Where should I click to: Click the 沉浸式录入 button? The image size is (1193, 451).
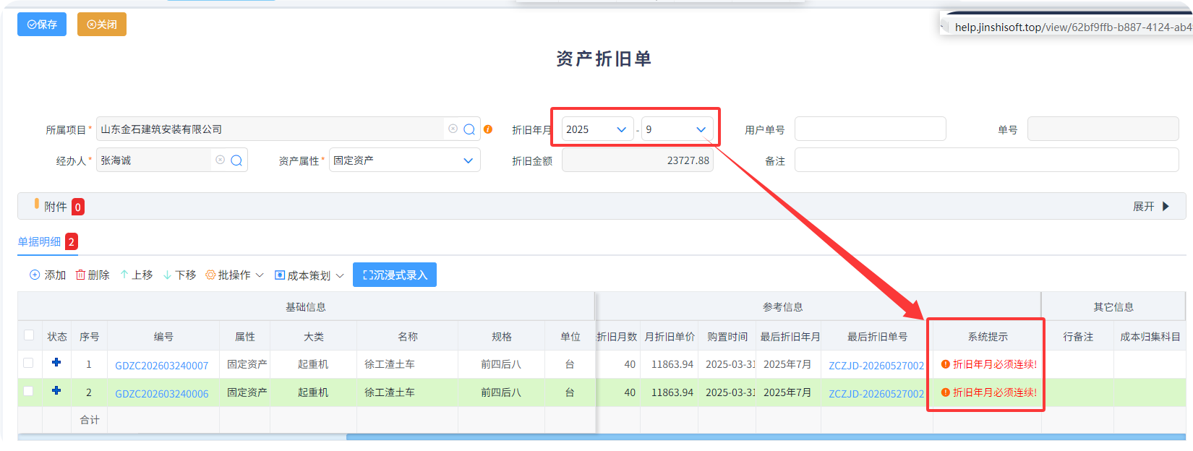(x=395, y=275)
